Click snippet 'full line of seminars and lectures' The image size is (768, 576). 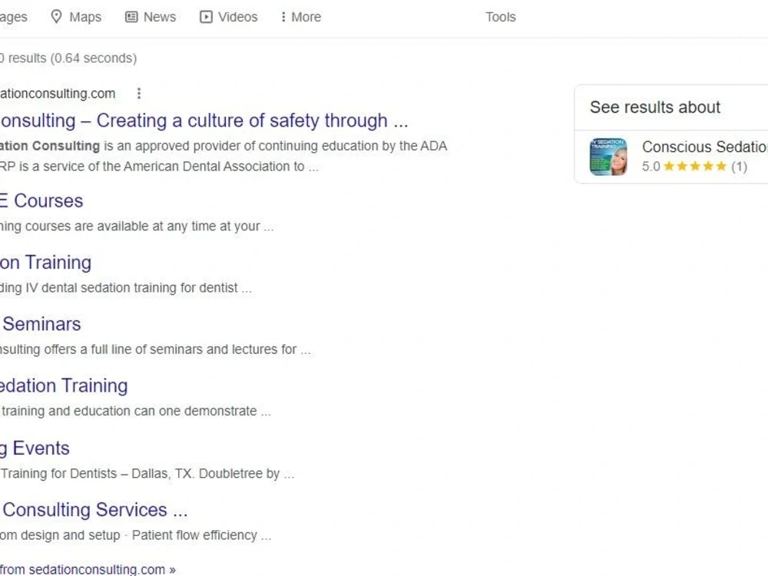click(x=194, y=349)
